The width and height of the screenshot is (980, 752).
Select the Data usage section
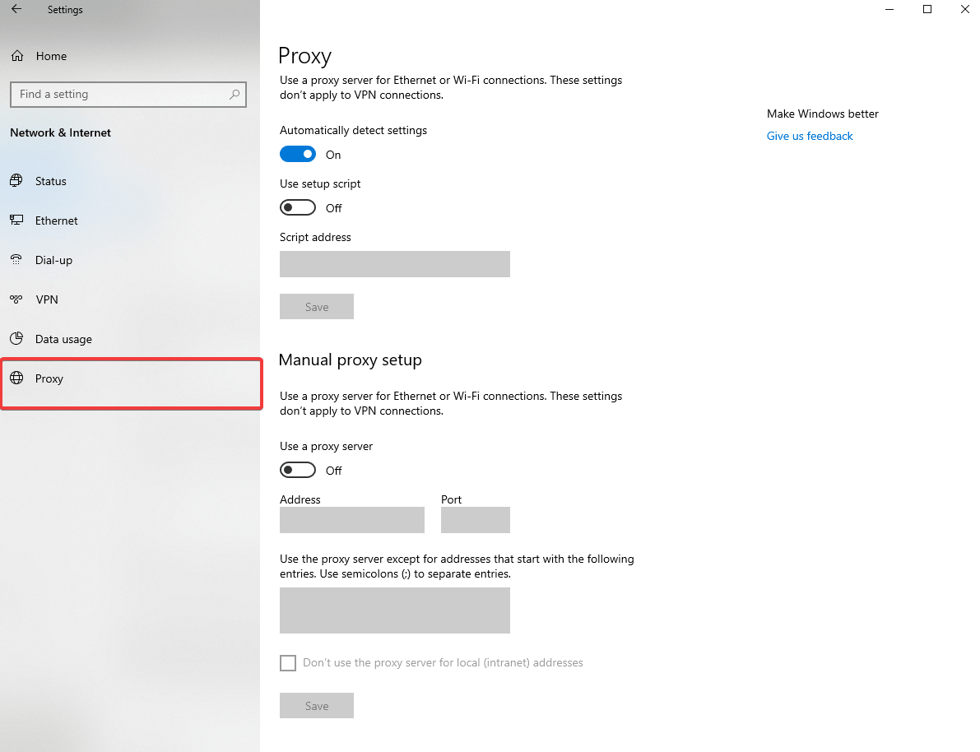pyautogui.click(x=130, y=339)
